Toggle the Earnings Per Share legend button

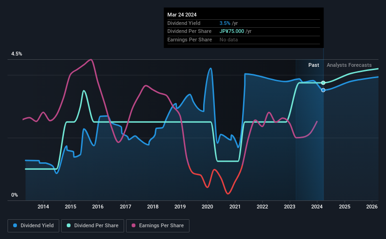point(158,226)
